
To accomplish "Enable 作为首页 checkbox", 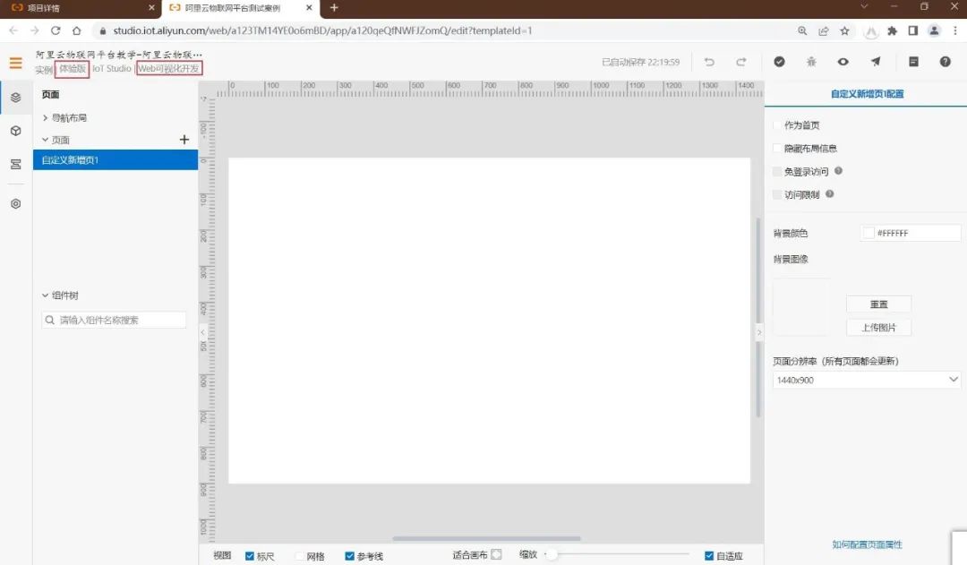I will [x=777, y=125].
